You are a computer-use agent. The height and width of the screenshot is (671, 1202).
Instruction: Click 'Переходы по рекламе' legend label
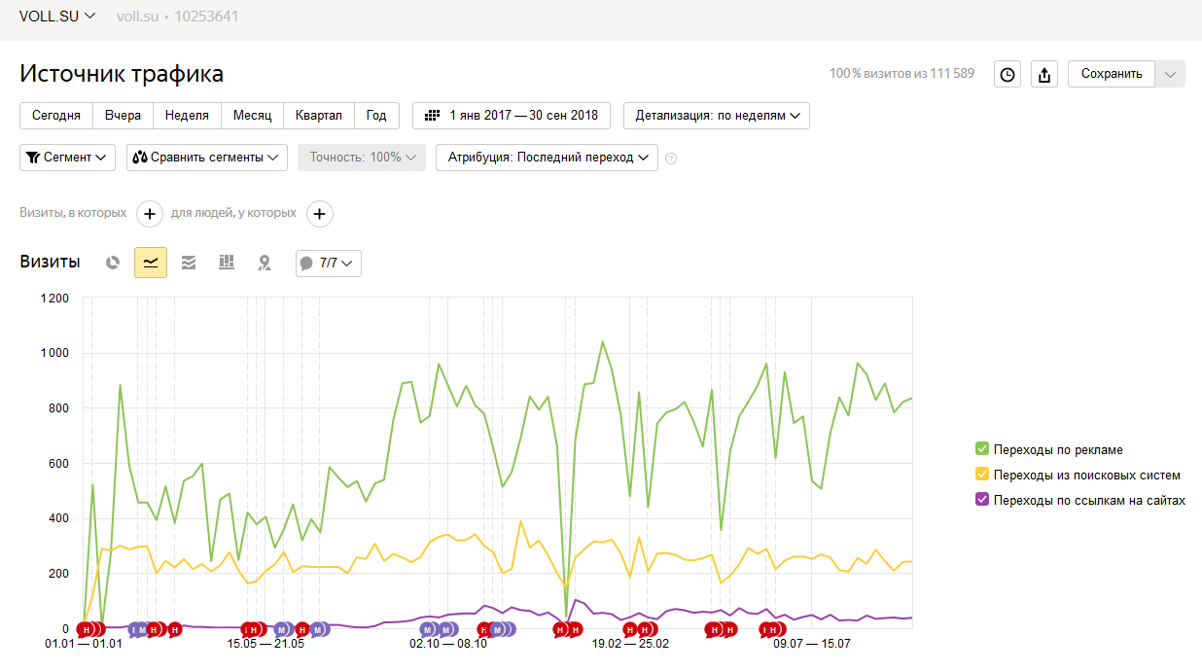point(1058,450)
